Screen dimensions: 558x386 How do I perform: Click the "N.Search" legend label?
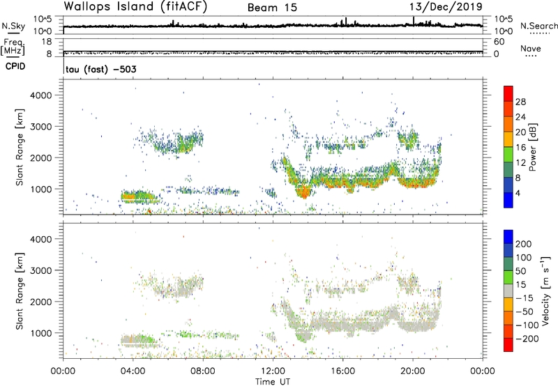[x=538, y=26]
